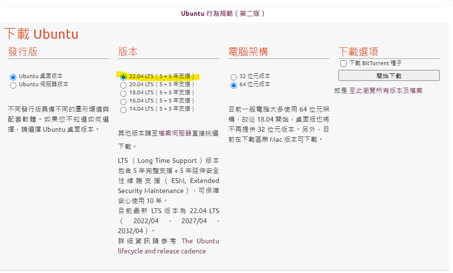Click label text 22.04 LTS（5 + 5 年支援）

(x=162, y=76)
